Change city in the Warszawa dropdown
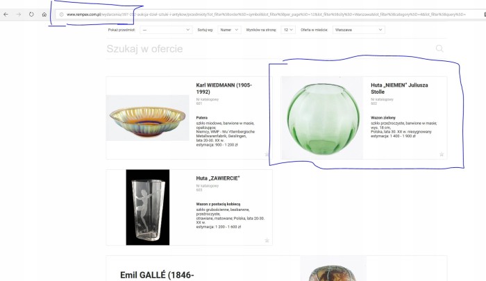Image resolution: width=486 pixels, height=281 pixels. pos(359,30)
